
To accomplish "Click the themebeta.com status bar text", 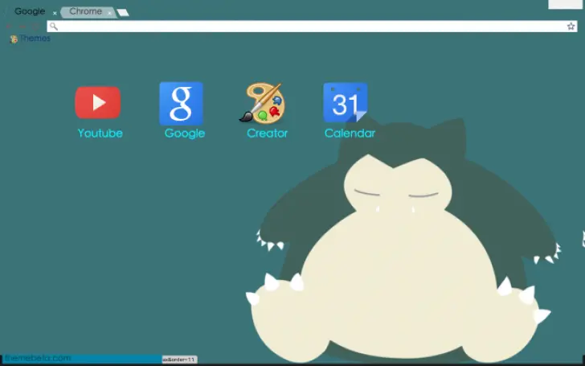I will point(38,358).
